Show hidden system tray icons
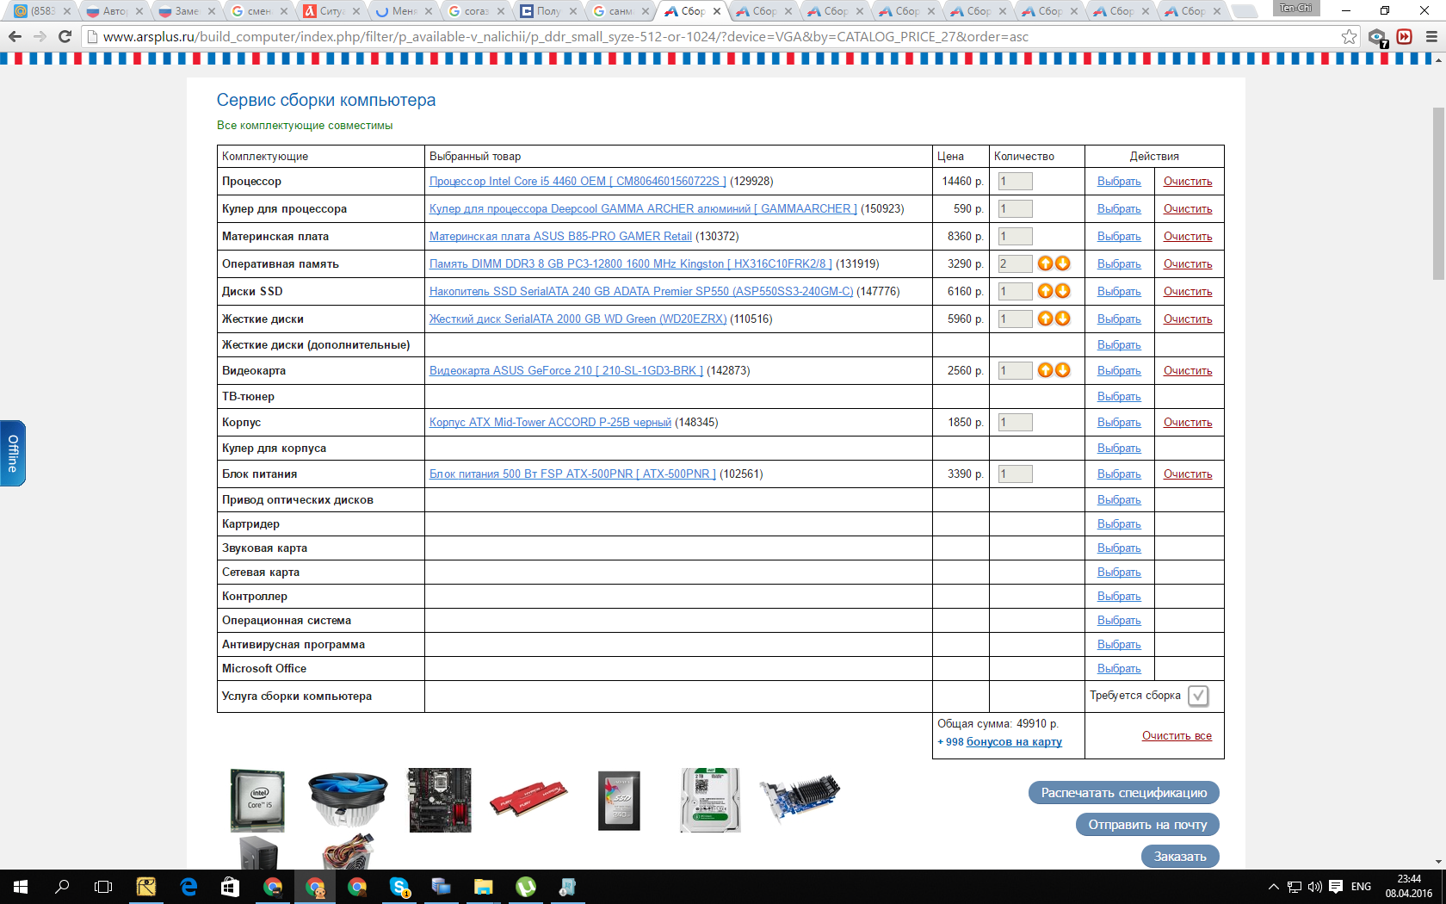 click(1274, 887)
